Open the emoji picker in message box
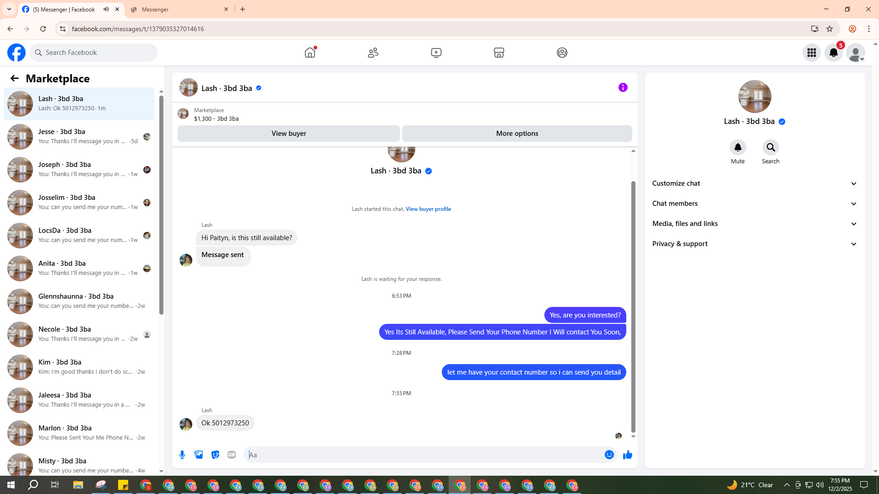This screenshot has width=879, height=494. pos(609,455)
